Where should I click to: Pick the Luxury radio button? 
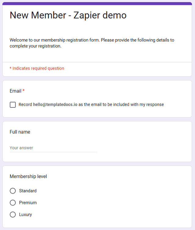click(13, 215)
